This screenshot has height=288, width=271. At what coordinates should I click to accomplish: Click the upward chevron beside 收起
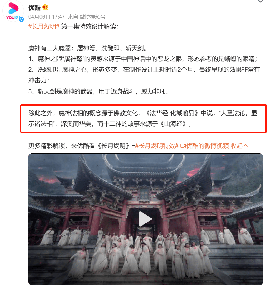click(245, 146)
